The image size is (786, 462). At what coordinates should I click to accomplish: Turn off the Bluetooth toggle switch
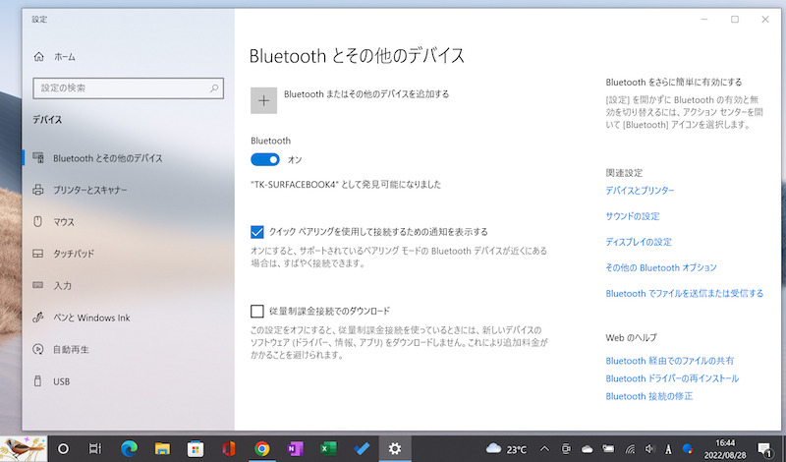[265, 159]
